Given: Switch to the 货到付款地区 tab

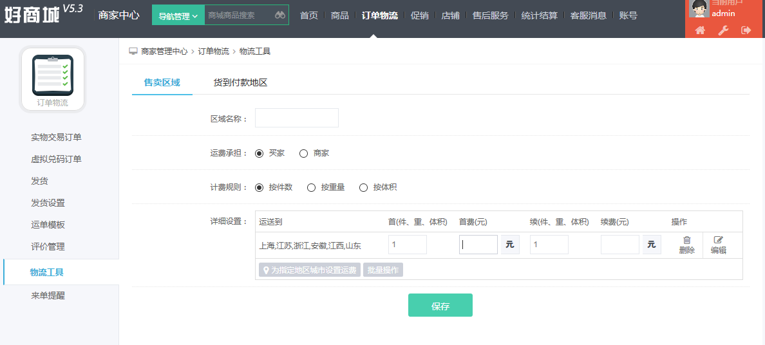Looking at the screenshot, I should point(240,82).
